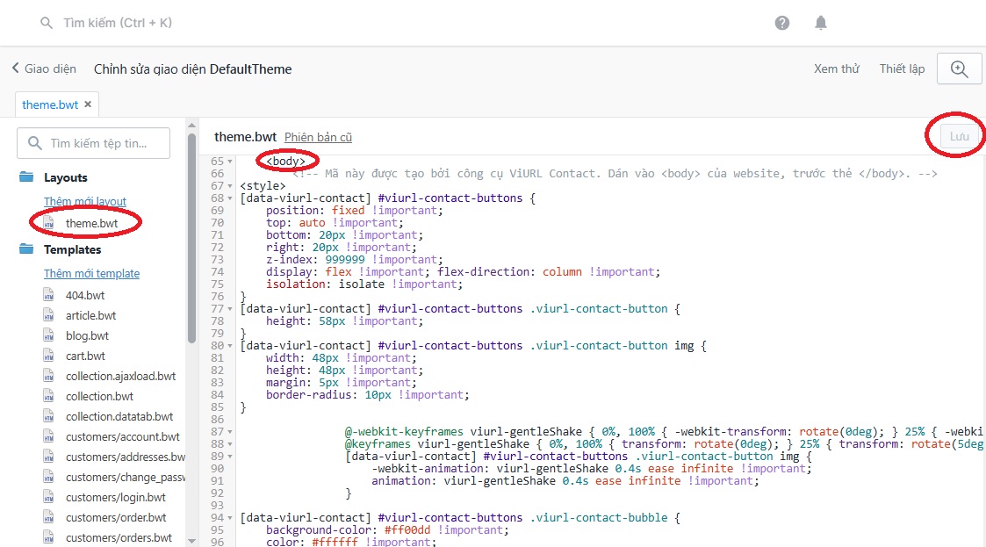Click the <style> tag on line 67
The height and width of the screenshot is (547, 986).
pos(263,186)
